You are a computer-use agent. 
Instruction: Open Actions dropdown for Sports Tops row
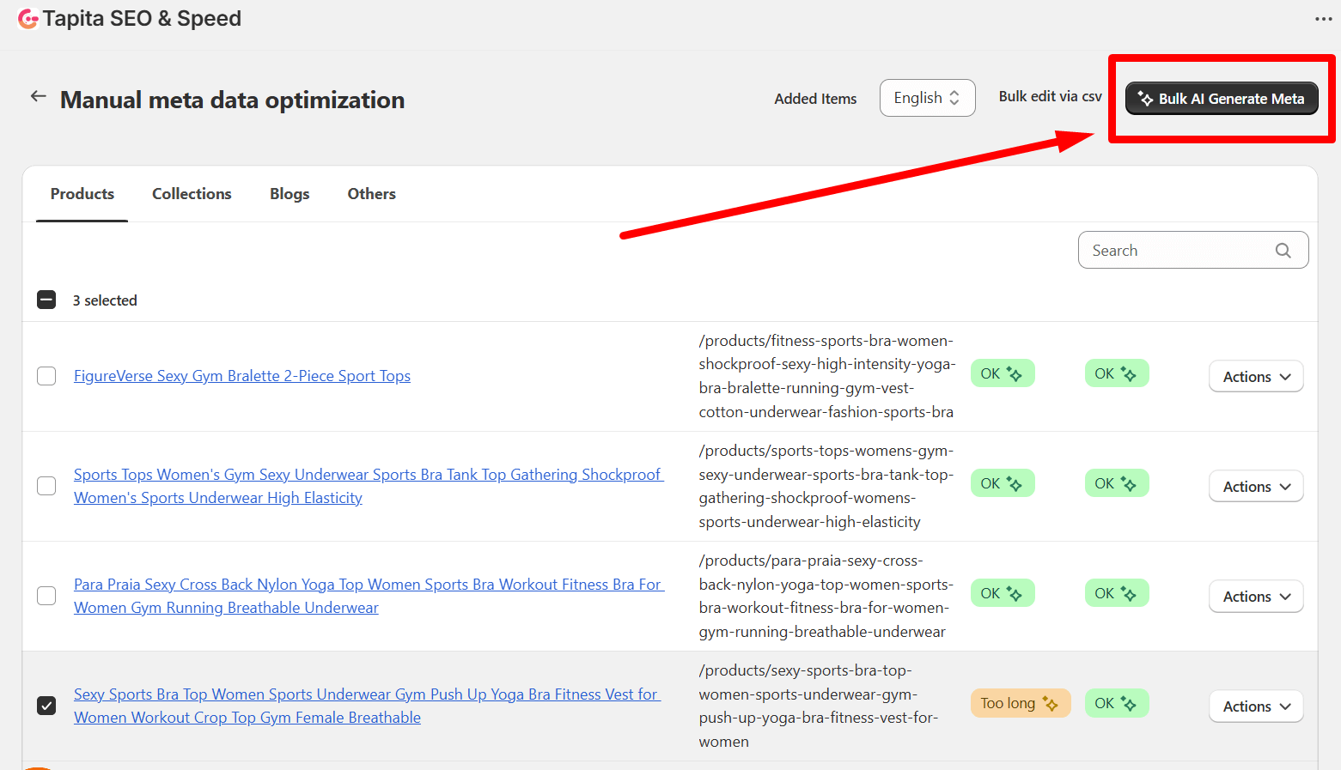point(1256,486)
